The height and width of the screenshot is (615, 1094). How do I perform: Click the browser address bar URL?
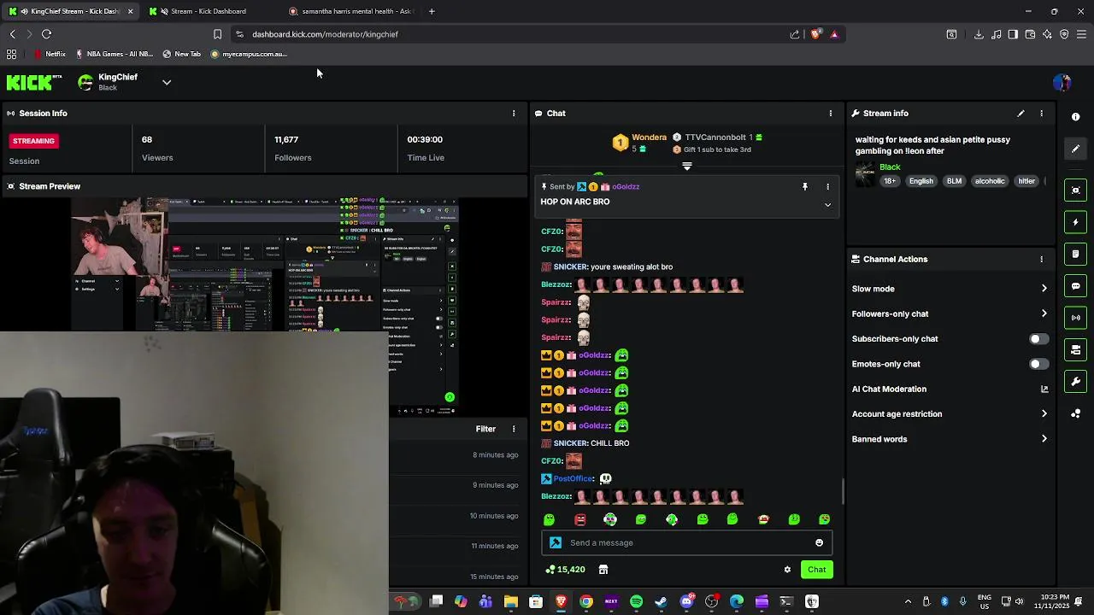click(325, 34)
